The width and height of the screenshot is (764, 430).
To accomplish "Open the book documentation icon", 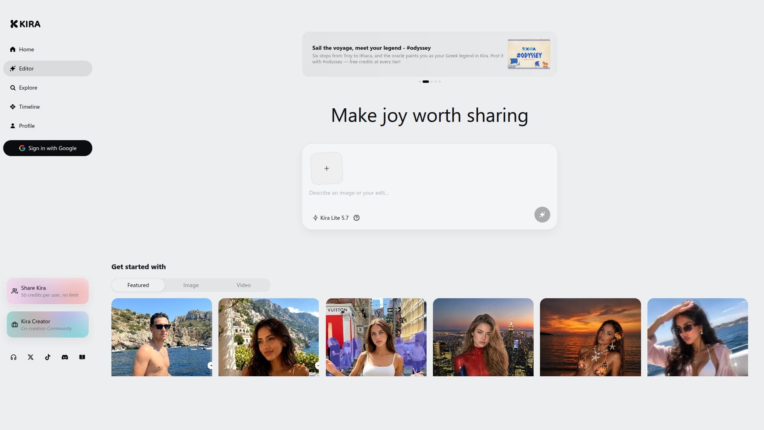I will click(82, 357).
